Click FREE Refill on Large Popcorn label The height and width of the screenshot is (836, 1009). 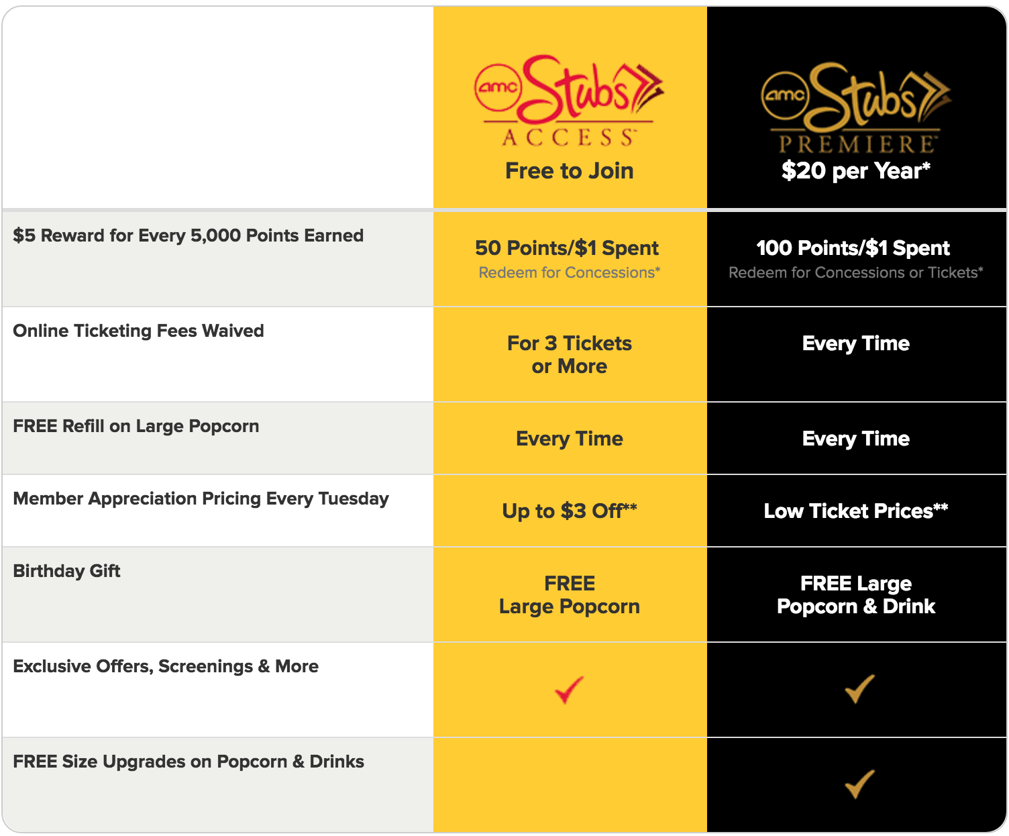pos(136,426)
